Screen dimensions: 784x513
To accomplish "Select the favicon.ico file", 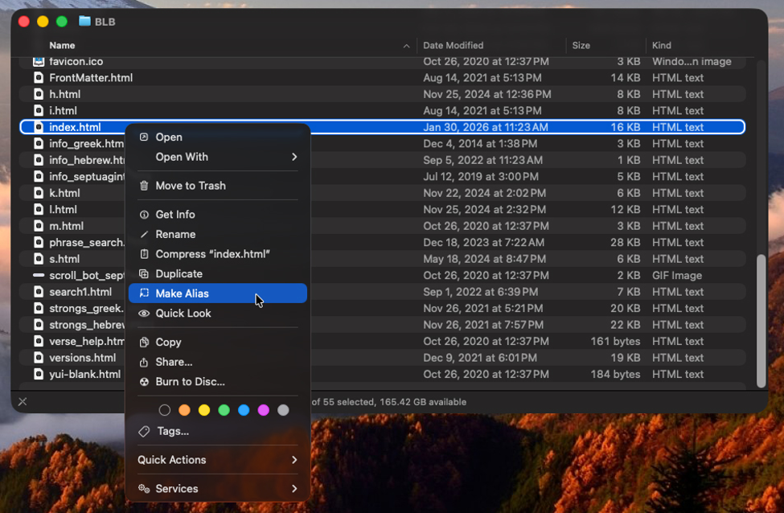I will pos(383,61).
